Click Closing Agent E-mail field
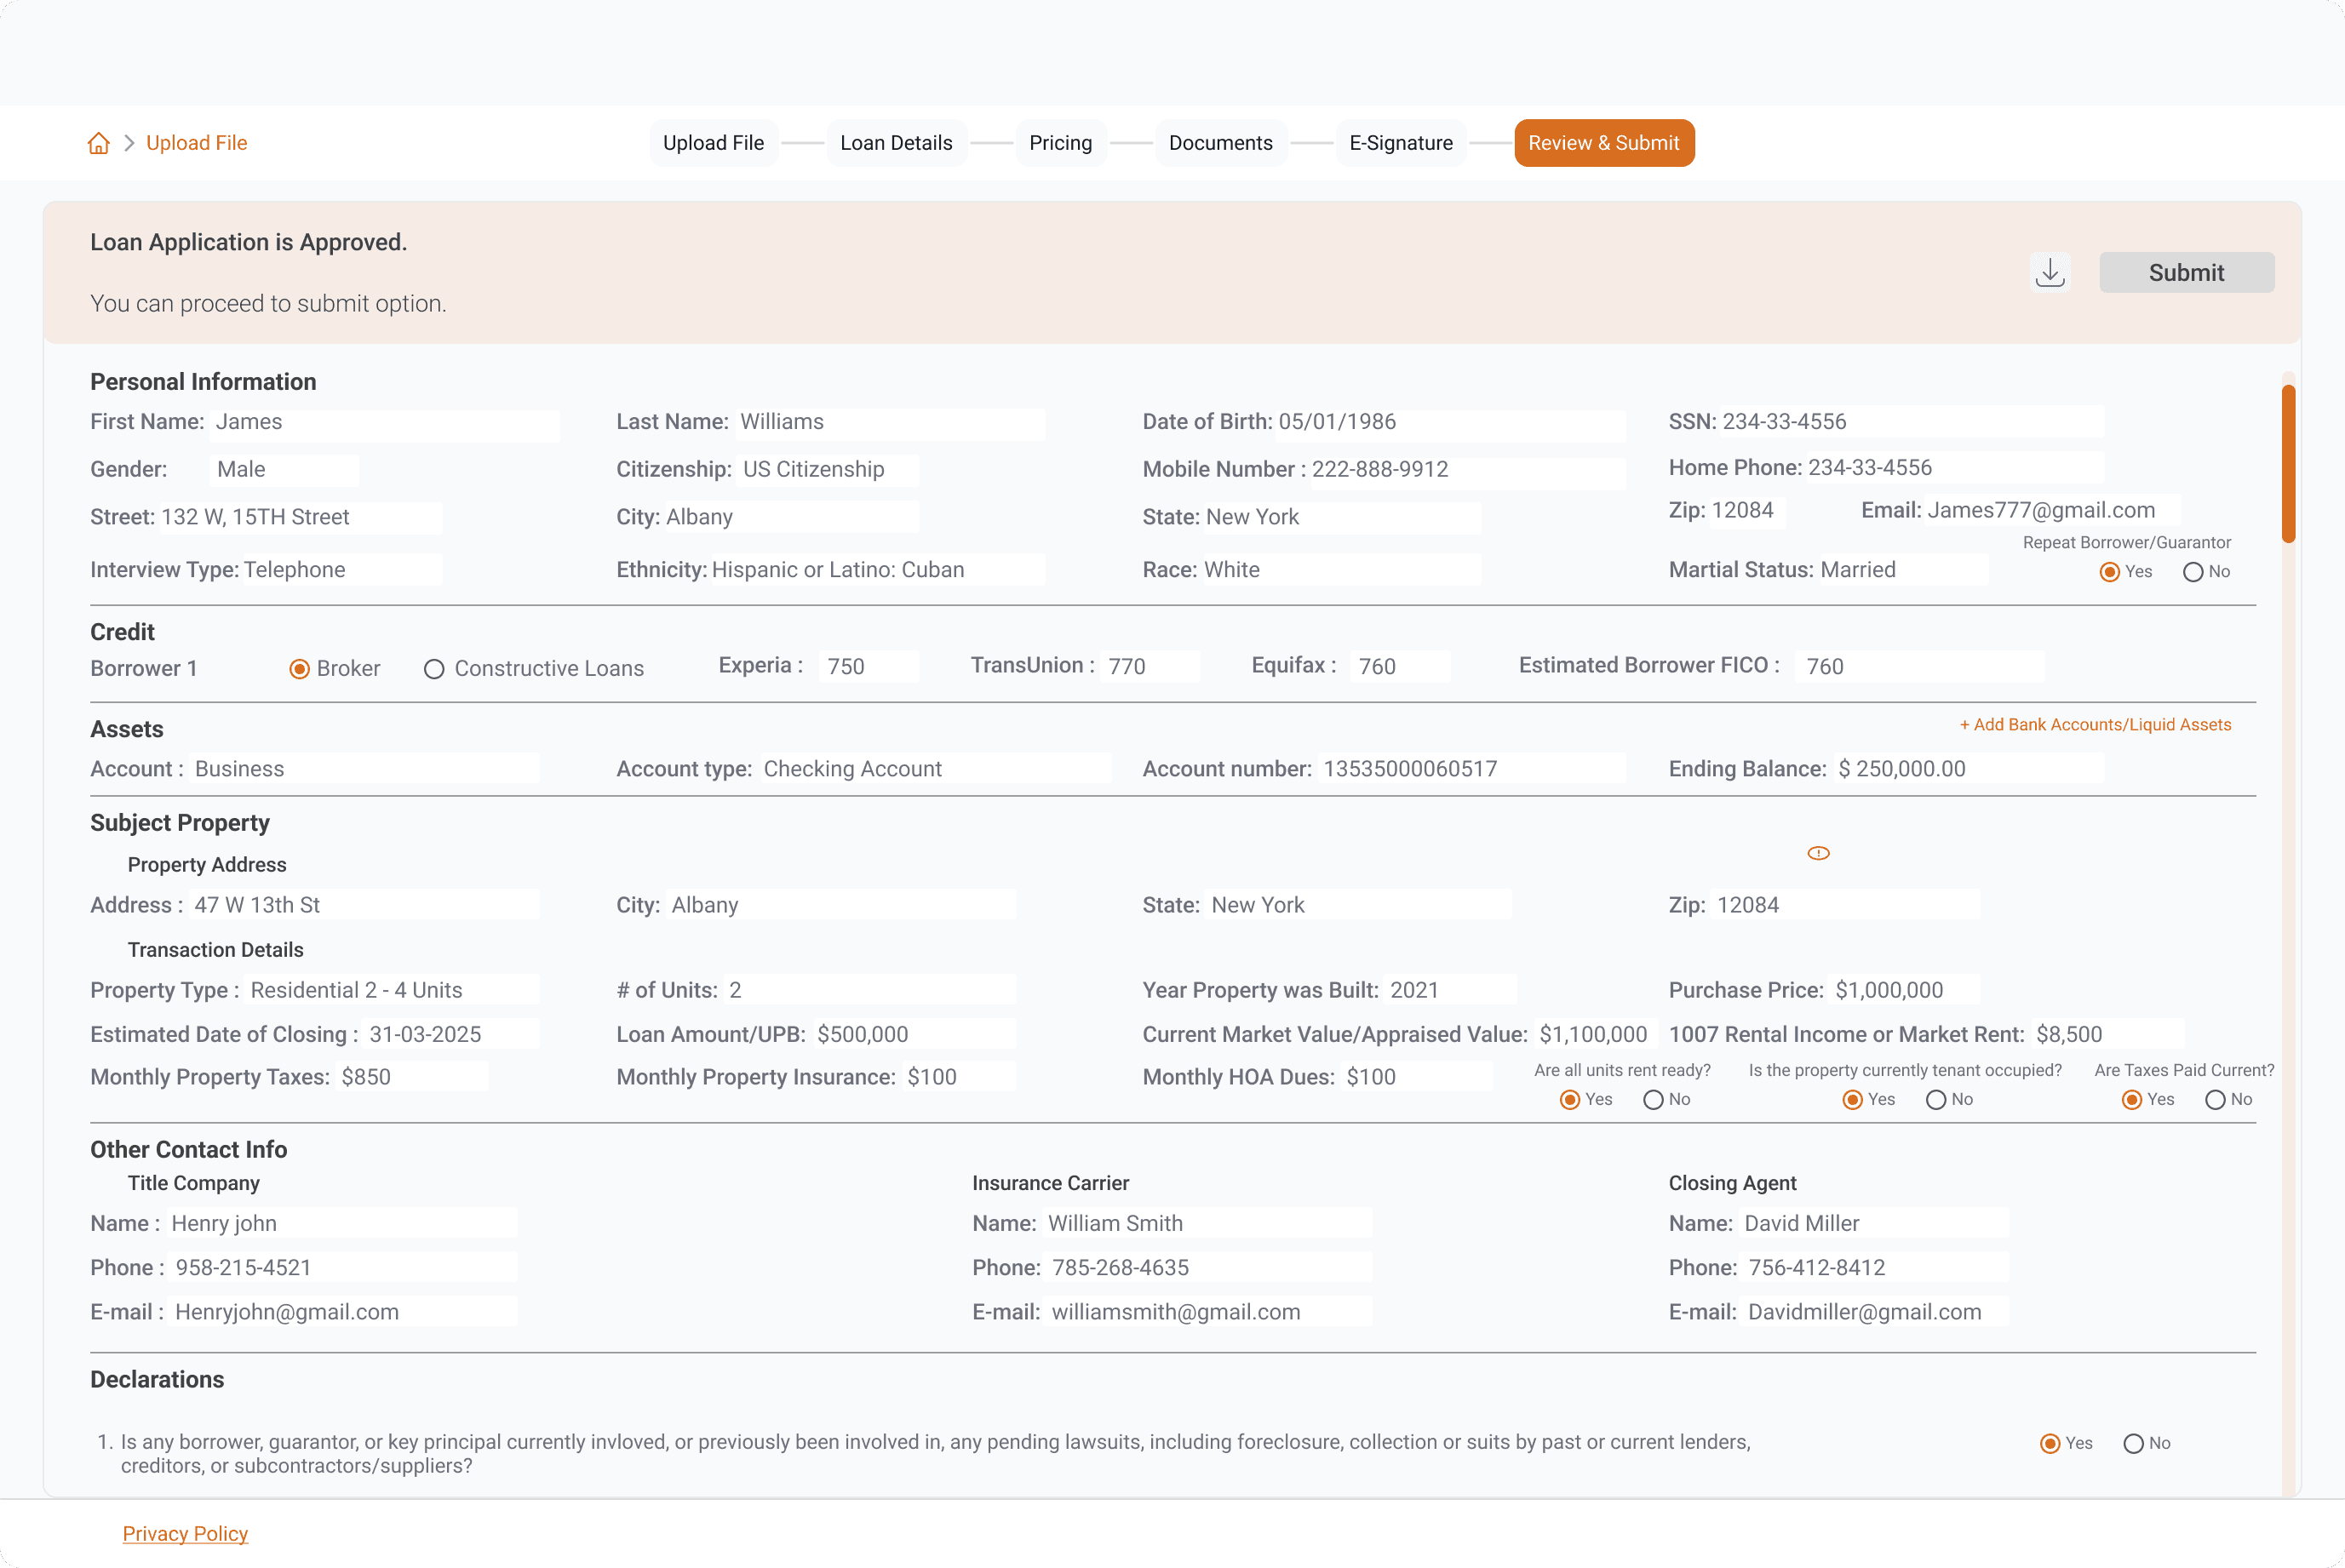Image resolution: width=2345 pixels, height=1568 pixels. [1874, 1312]
